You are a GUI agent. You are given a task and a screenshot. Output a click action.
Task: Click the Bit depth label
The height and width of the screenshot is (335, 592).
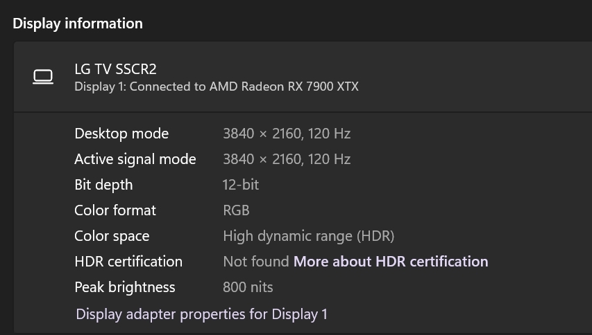pos(103,185)
